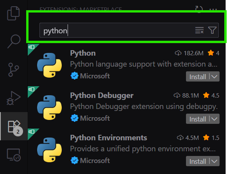This screenshot has width=227, height=174.
Task: Select the Python Debugger extension title
Action: 102,96
